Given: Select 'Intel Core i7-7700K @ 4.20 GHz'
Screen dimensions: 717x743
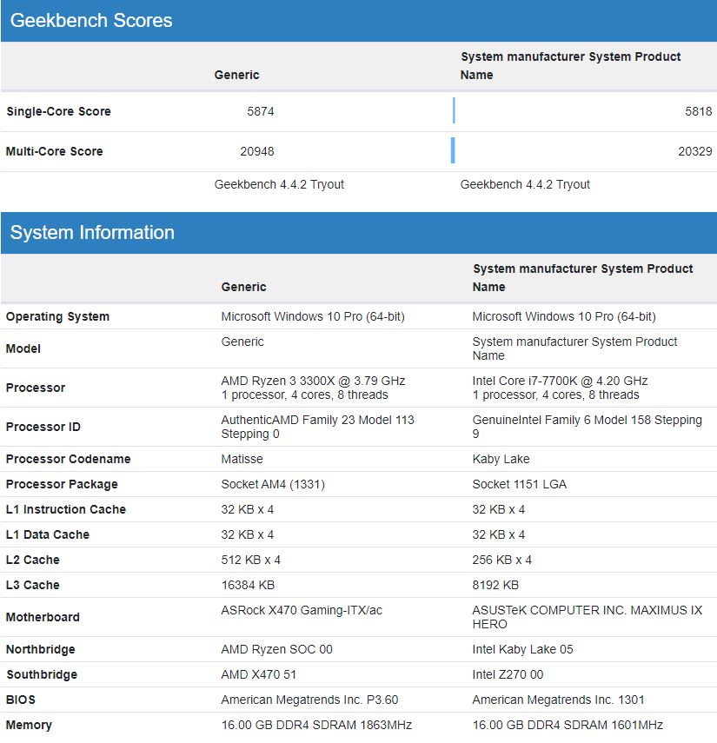Looking at the screenshot, I should (561, 381).
